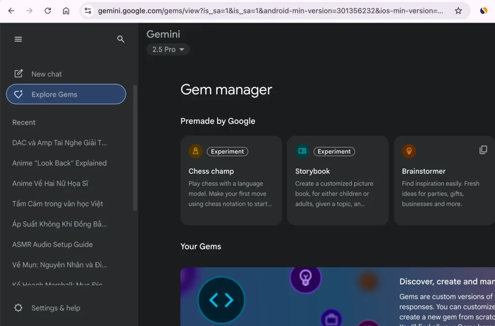Click the address bar URL field
The height and width of the screenshot is (326, 495).
(270, 11)
